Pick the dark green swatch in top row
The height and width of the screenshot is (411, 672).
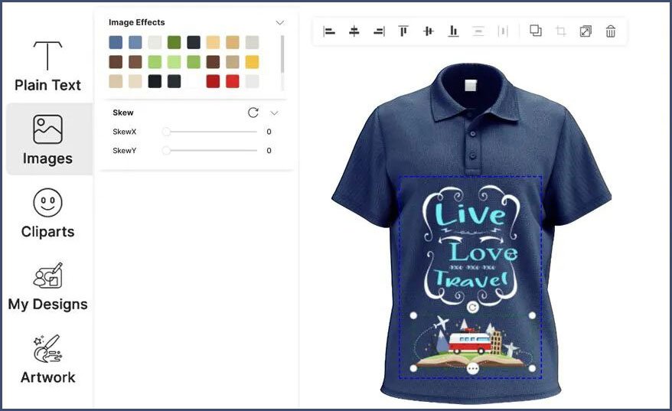[174, 42]
